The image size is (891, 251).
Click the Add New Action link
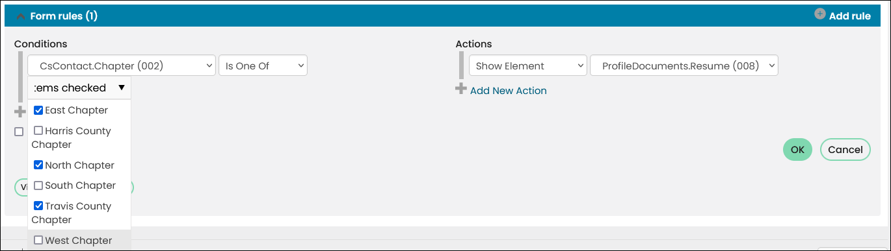pyautogui.click(x=509, y=91)
